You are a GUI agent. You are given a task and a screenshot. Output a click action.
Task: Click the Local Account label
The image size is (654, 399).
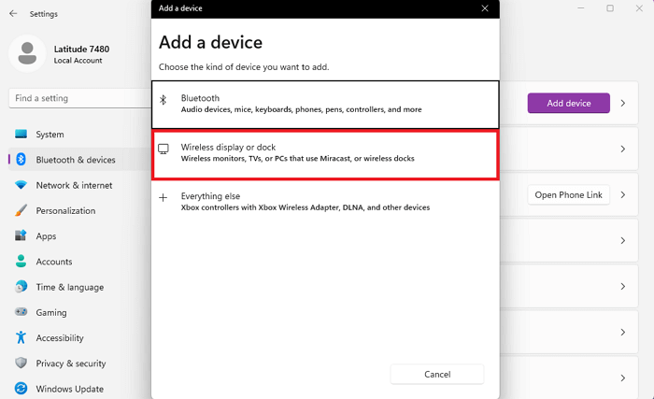coord(78,61)
